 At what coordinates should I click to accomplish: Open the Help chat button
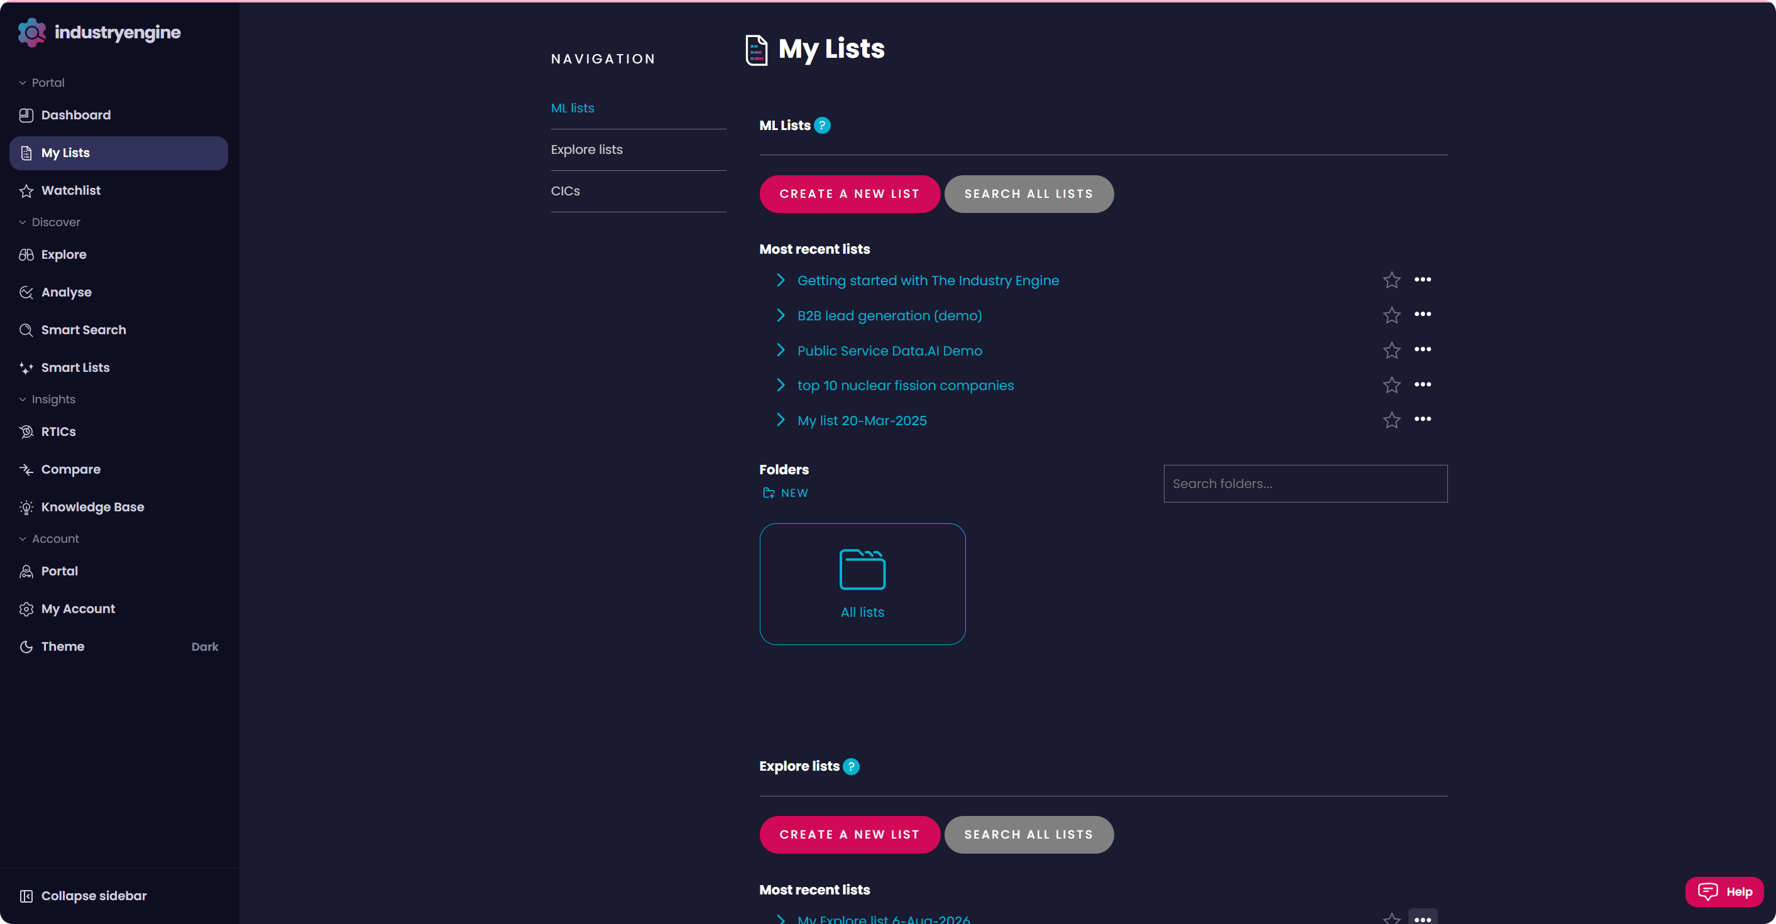1724,891
